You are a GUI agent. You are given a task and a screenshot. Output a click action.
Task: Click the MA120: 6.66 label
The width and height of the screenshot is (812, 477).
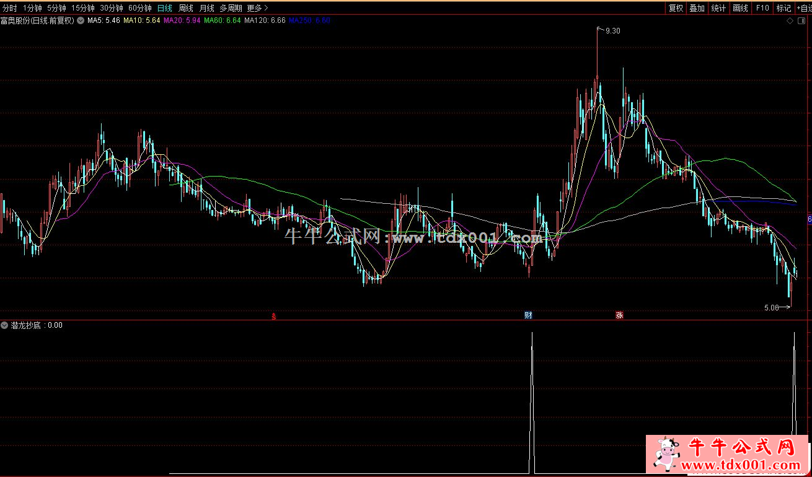pyautogui.click(x=265, y=20)
